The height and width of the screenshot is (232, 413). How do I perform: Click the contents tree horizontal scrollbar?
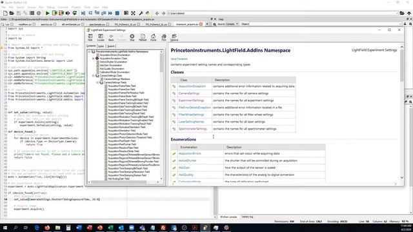(x=119, y=182)
